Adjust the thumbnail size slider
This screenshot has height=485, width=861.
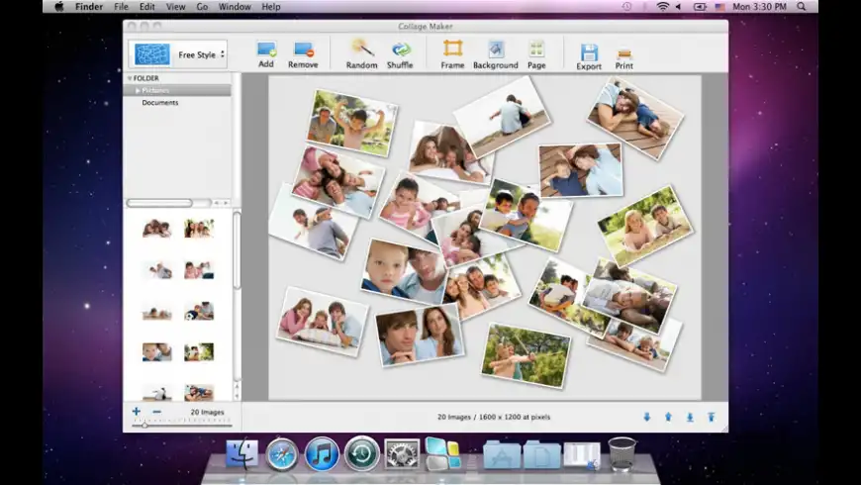coord(145,425)
